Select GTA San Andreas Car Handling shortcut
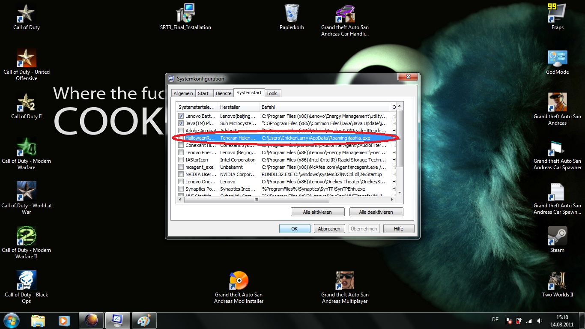This screenshot has width=585, height=329. tap(345, 20)
